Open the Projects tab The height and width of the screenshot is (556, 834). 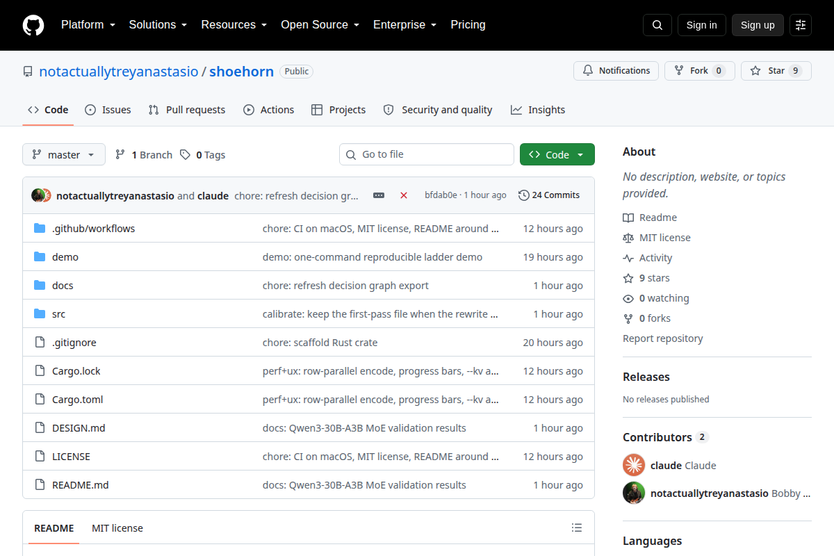coord(338,110)
